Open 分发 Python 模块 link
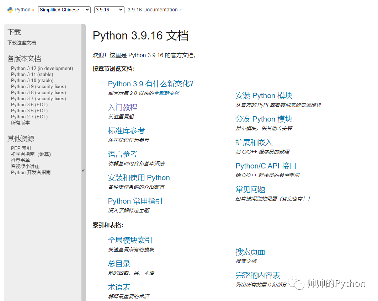Viewport: 378px width, 301px height. pyautogui.click(x=264, y=119)
